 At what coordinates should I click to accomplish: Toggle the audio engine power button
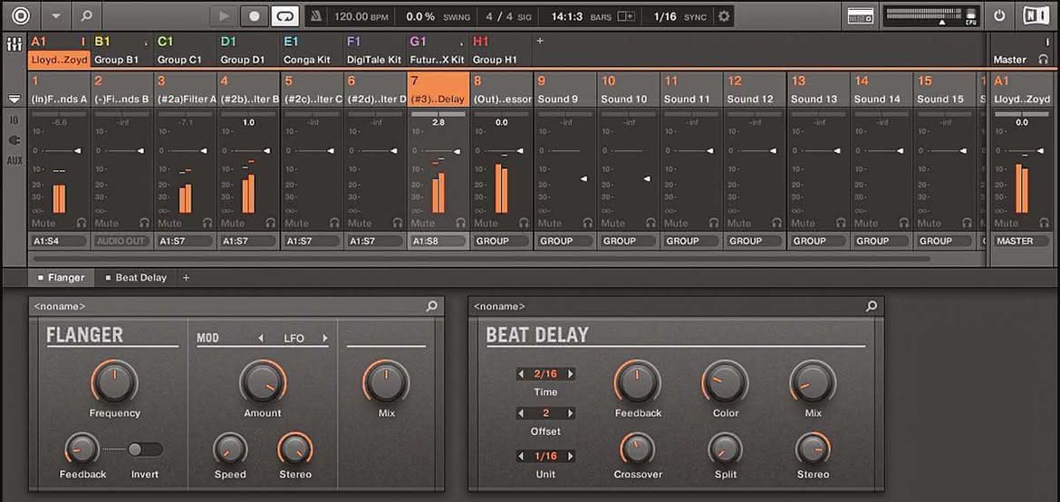point(999,15)
